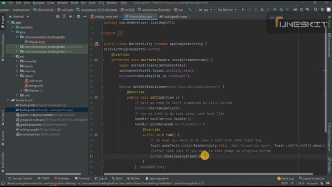Screen dimensions: 332x187
Task: Open the SDK Manager icon in toolbar
Action: [x=308, y=10]
